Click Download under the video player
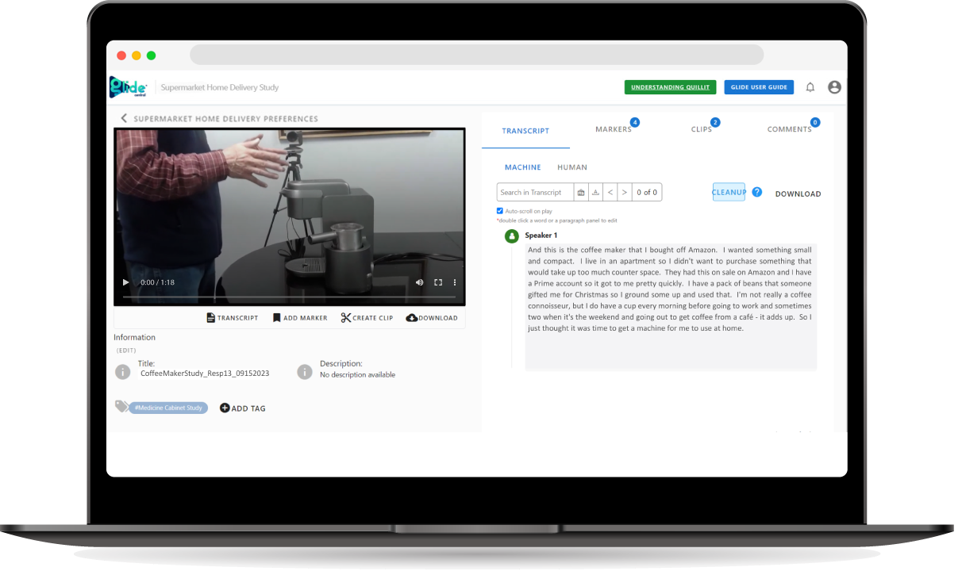The width and height of the screenshot is (962, 571). coord(432,318)
